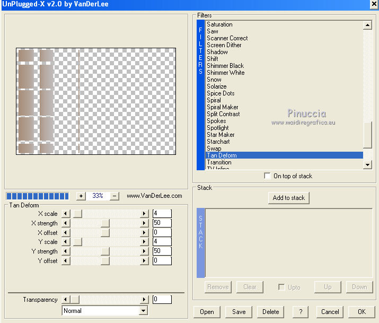Select the Tan Deform filter

284,155
